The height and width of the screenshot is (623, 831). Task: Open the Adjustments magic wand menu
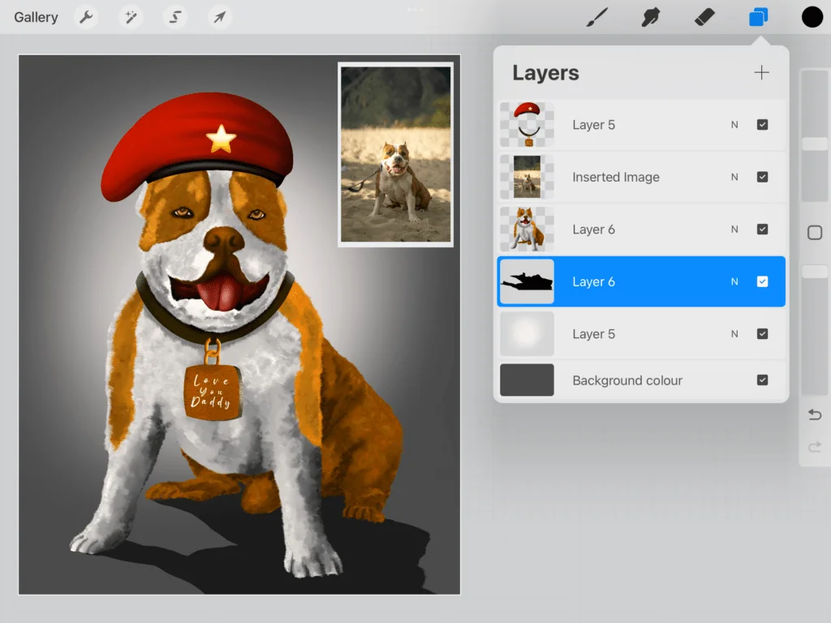(x=131, y=18)
